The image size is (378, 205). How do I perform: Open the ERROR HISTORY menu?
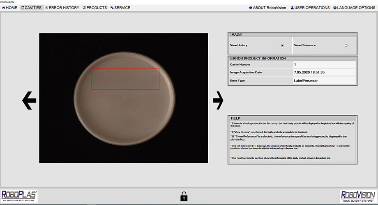62,8
